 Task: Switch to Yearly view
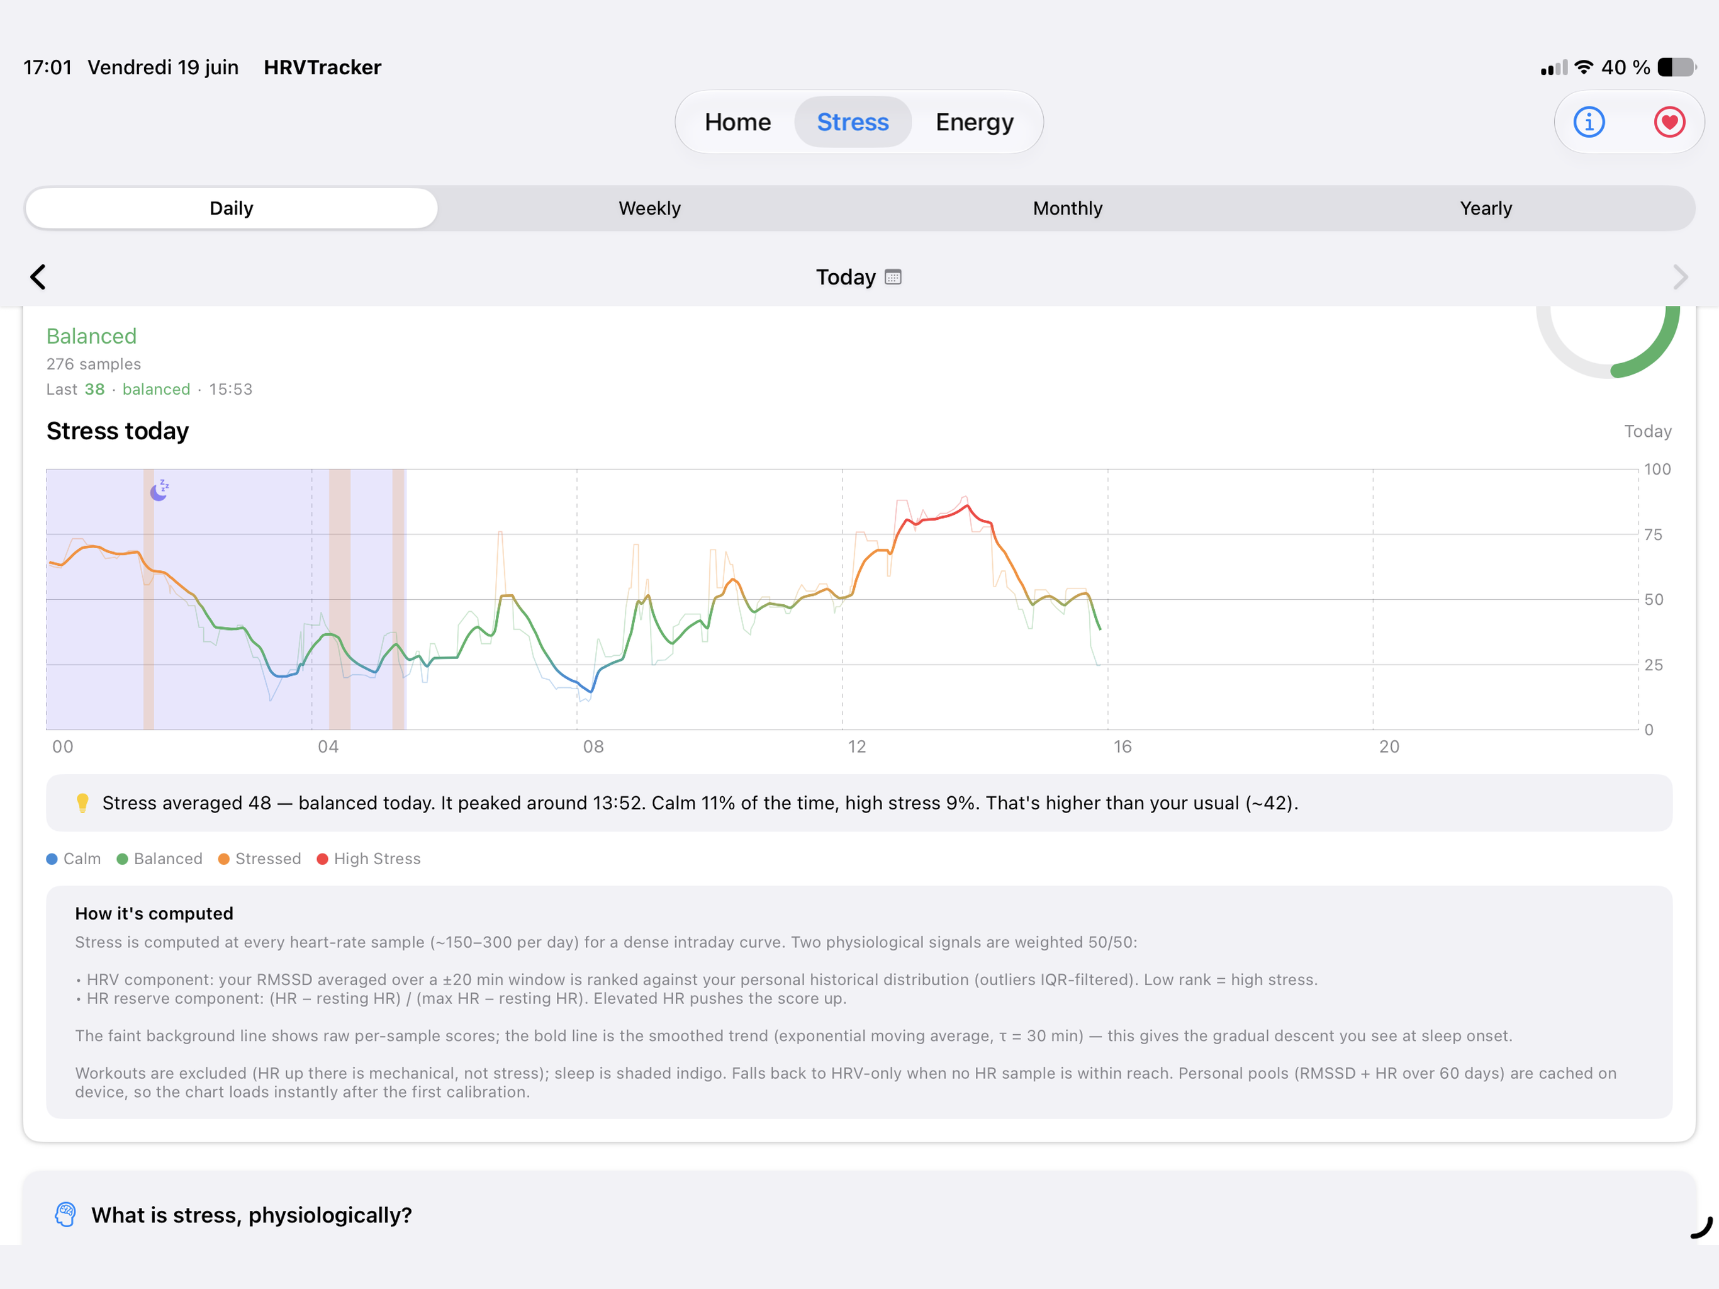coord(1485,208)
